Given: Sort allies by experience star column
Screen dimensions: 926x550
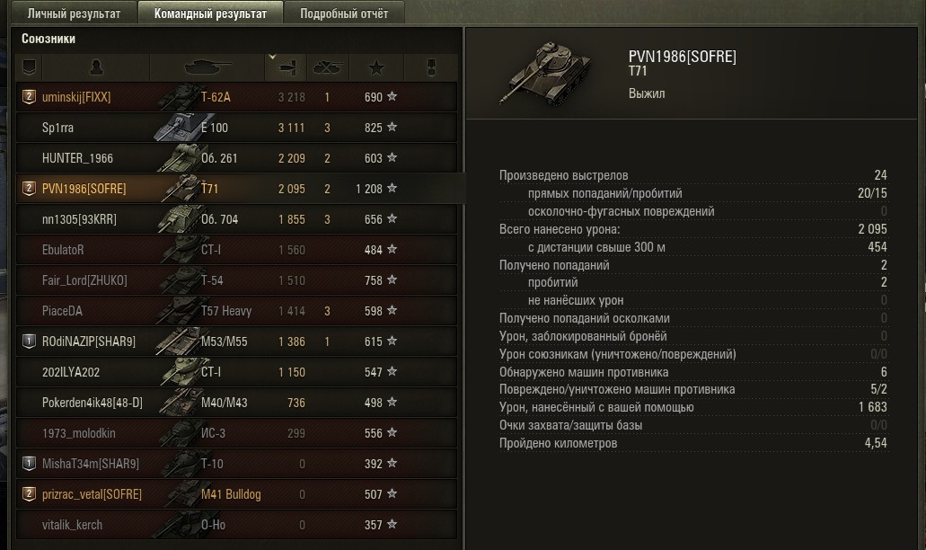Looking at the screenshot, I should point(376,67).
